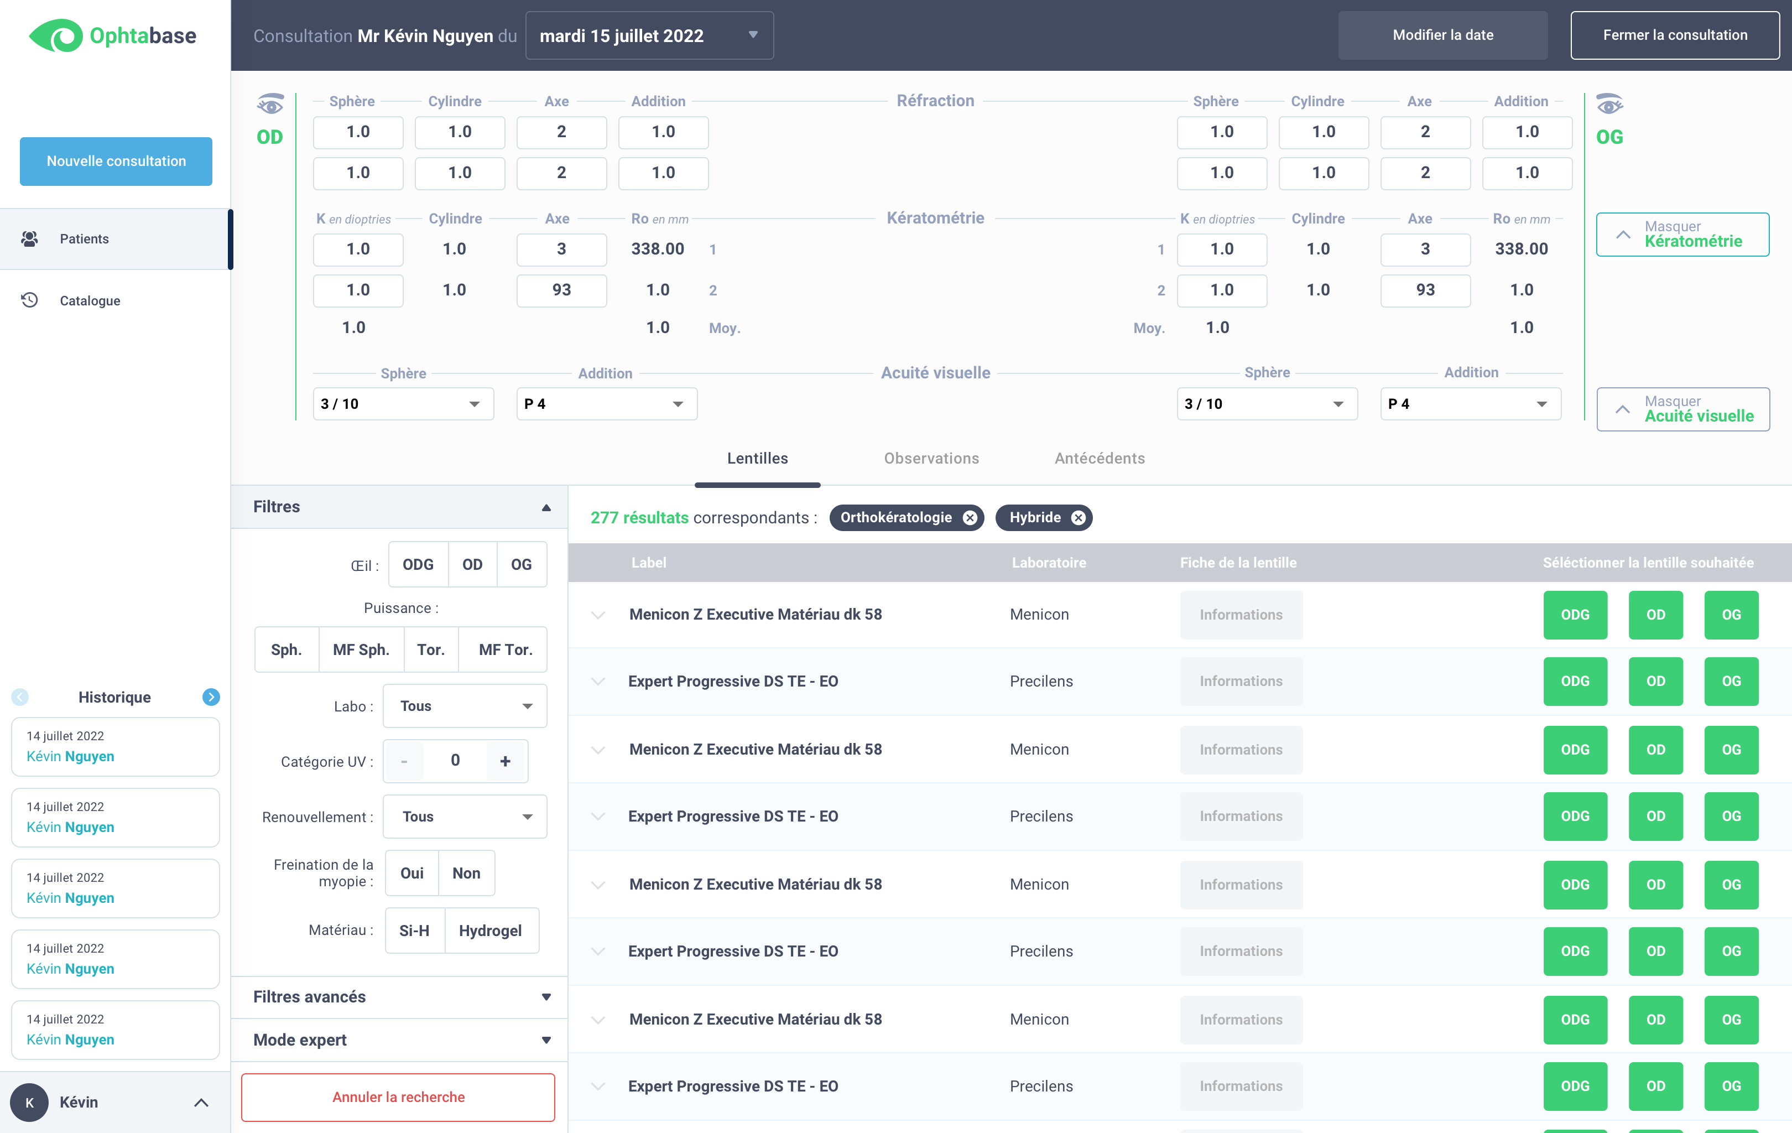This screenshot has height=1133, width=1792.
Task: Go to next Historique page arrow
Action: point(211,697)
